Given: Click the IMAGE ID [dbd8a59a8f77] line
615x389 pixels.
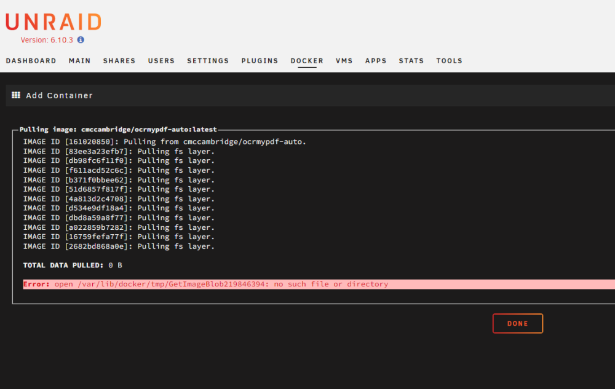Looking at the screenshot, I should 119,218.
